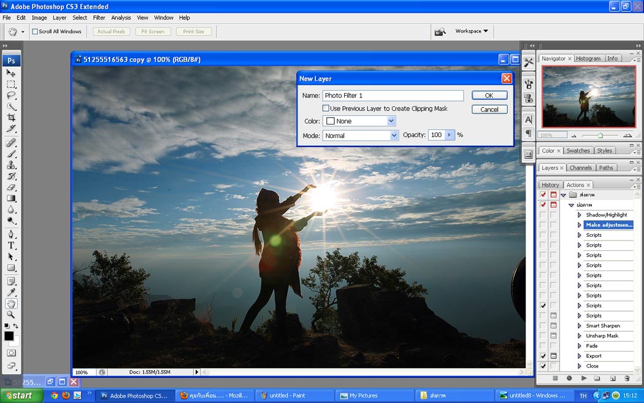Click the foreground color swatch

[9, 336]
